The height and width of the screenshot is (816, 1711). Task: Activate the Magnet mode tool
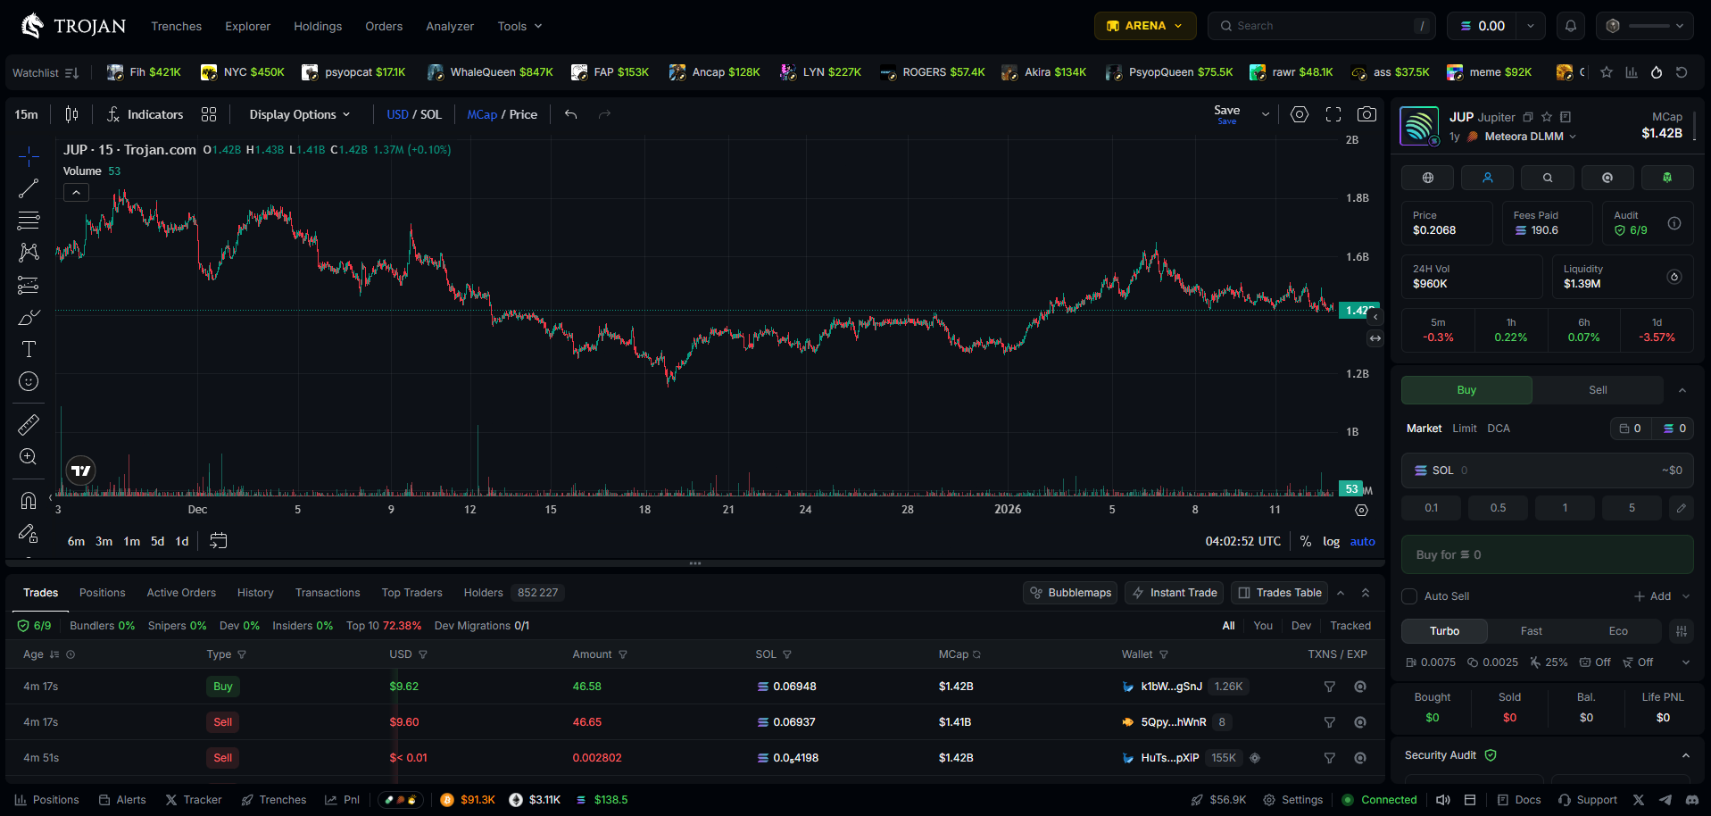(28, 500)
